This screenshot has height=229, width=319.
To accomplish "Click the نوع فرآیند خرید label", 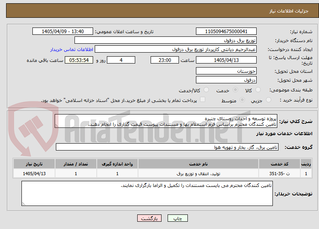I will click(x=296, y=100).
